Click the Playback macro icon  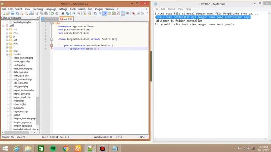(143, 14)
